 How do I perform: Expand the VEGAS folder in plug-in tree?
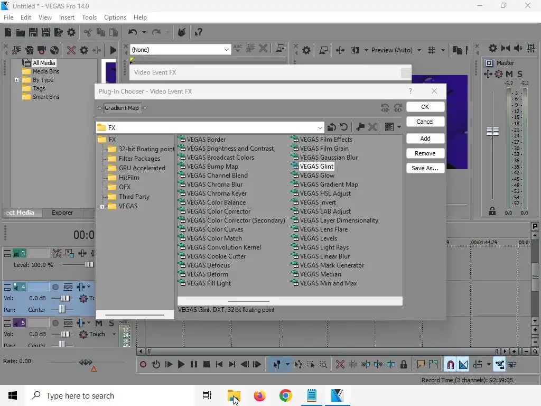pos(102,207)
